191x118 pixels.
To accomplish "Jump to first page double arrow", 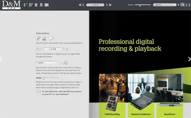I will pos(80,5).
